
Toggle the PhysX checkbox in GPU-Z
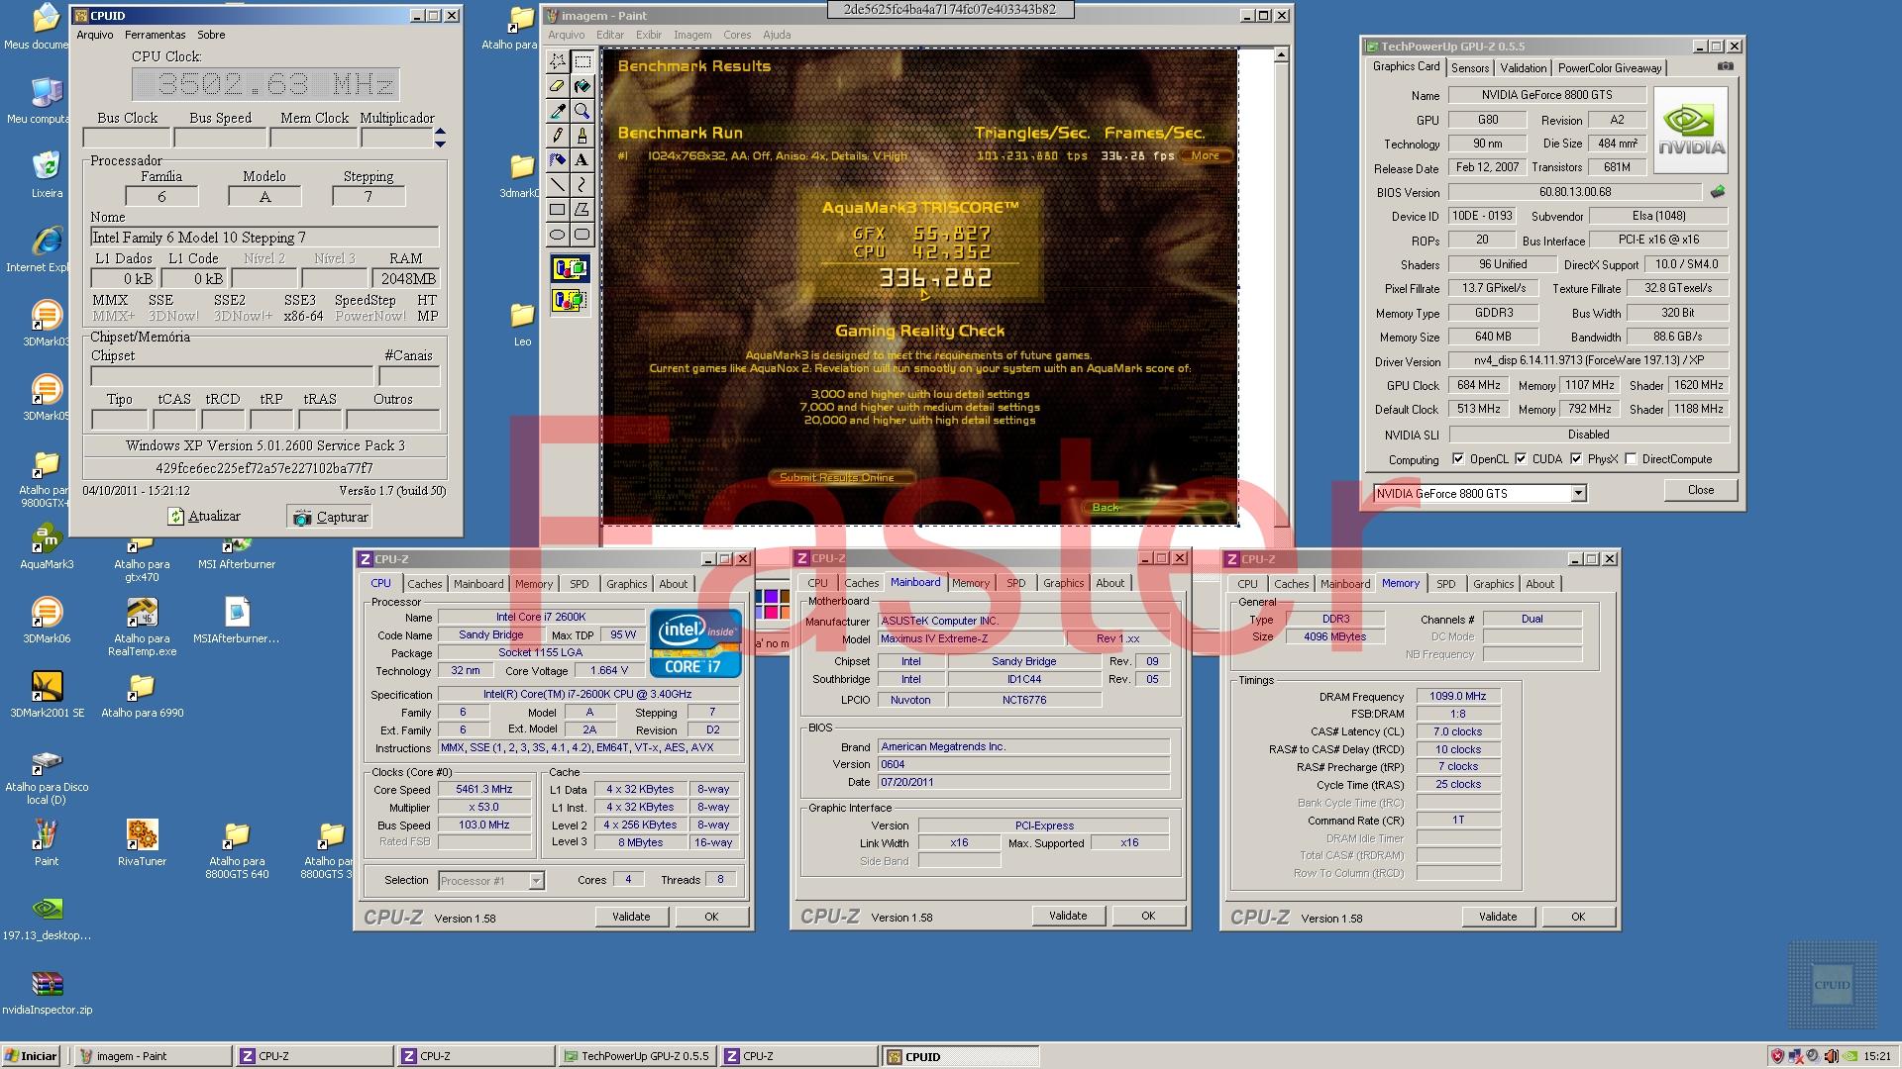tap(1576, 459)
